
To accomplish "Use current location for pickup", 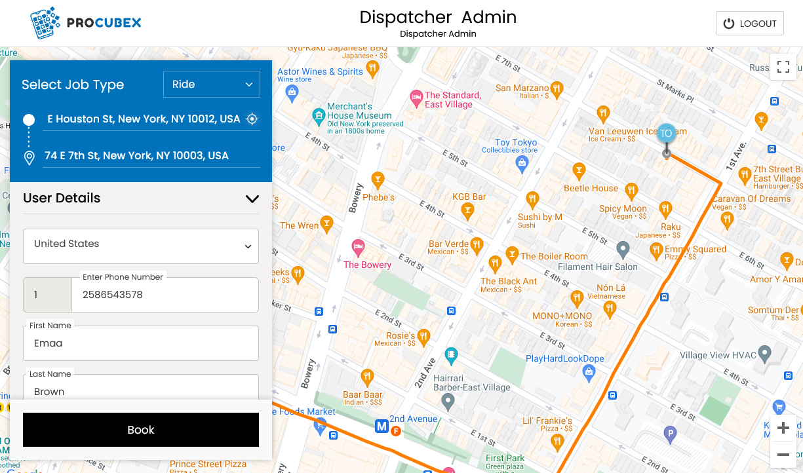I will (252, 119).
